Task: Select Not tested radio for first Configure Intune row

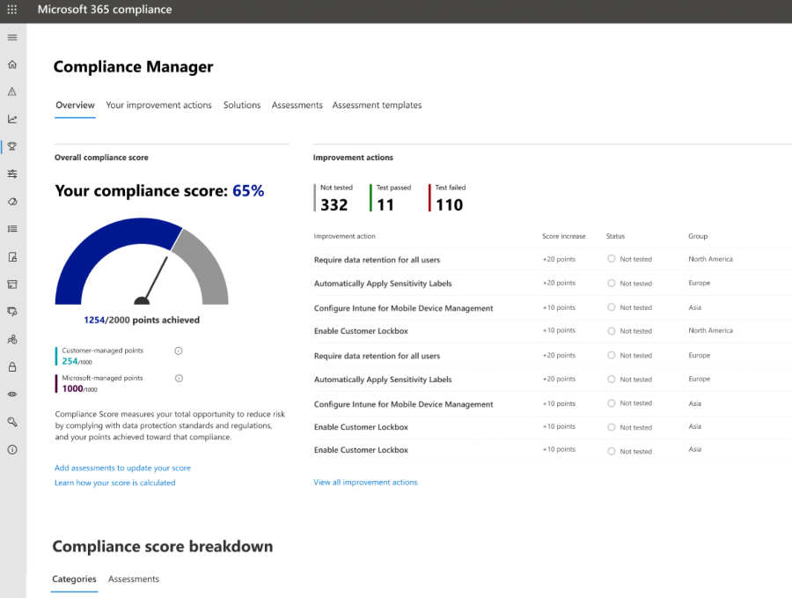Action: (612, 307)
